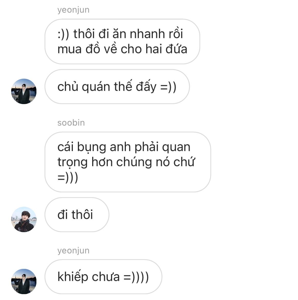The width and height of the screenshot is (298, 300).
Task: Select the "thôi đi ăn nhanh rồi" message bubble
Action: [122, 41]
